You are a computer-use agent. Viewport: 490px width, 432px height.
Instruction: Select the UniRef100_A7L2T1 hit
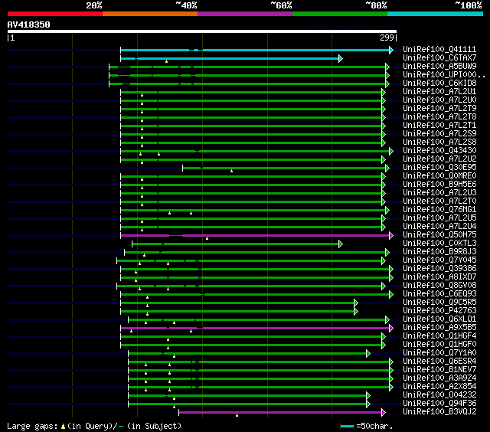[x=439, y=126]
